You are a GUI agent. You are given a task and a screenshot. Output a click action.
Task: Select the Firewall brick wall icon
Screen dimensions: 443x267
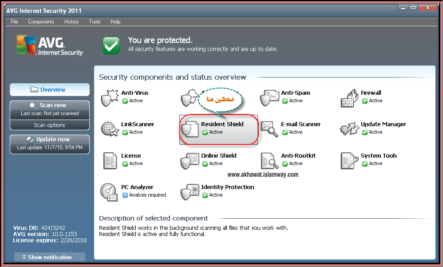coord(349,98)
